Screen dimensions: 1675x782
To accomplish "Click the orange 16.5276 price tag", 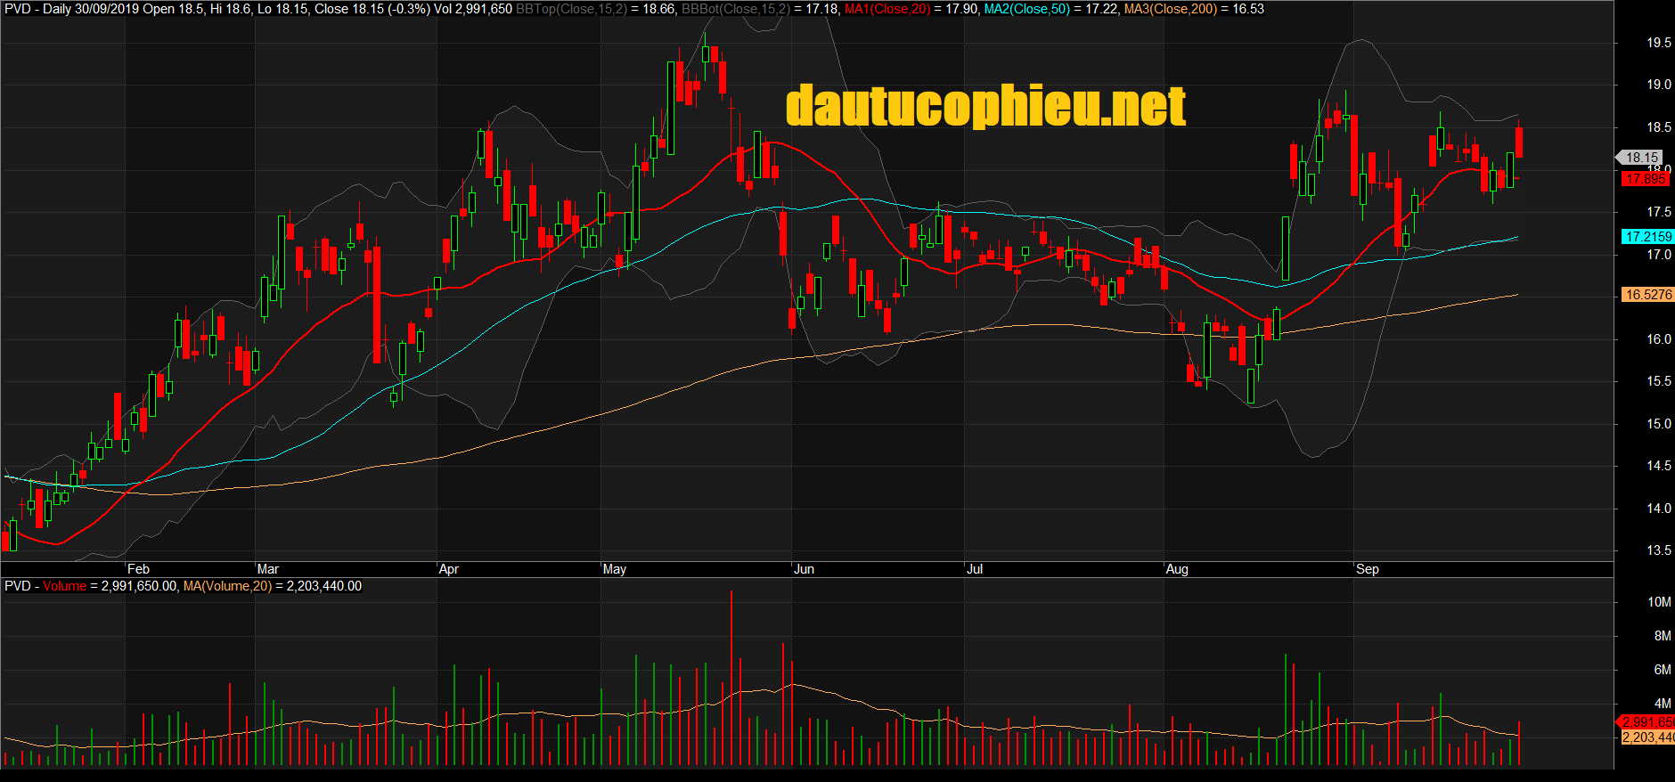I will click(1647, 295).
